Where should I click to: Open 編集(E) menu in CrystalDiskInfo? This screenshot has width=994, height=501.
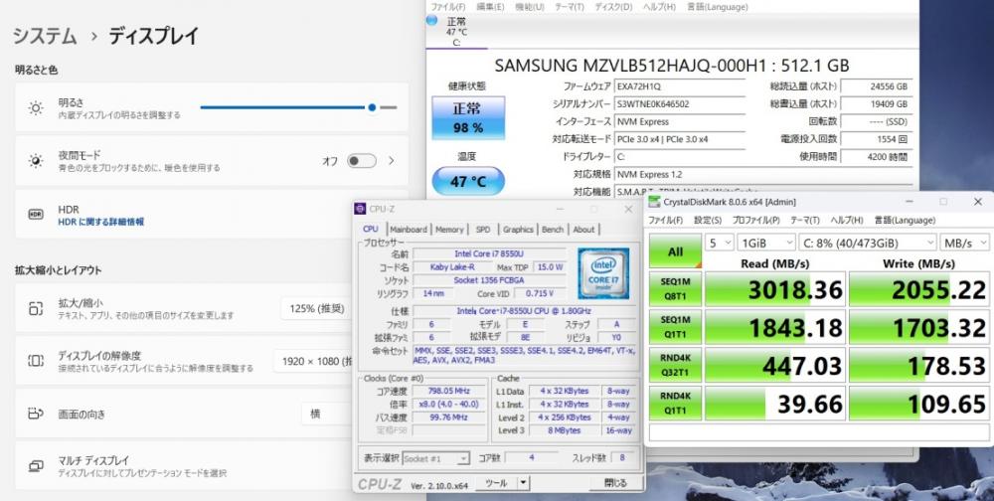point(490,7)
